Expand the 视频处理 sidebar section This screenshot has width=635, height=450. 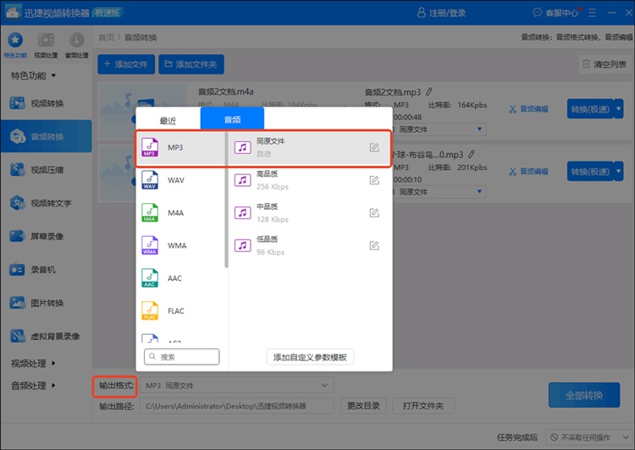tap(33, 364)
